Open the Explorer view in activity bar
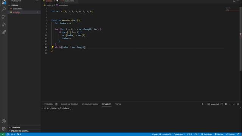The height and width of the screenshot is (136, 242). point(4,2)
